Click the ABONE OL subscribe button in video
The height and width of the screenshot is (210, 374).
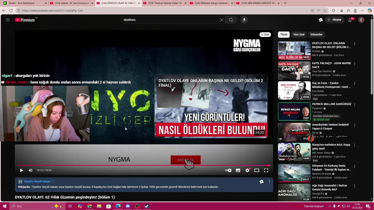(x=186, y=160)
